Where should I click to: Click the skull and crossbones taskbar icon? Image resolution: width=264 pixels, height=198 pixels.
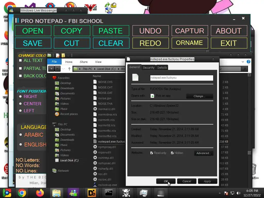[x=126, y=193]
